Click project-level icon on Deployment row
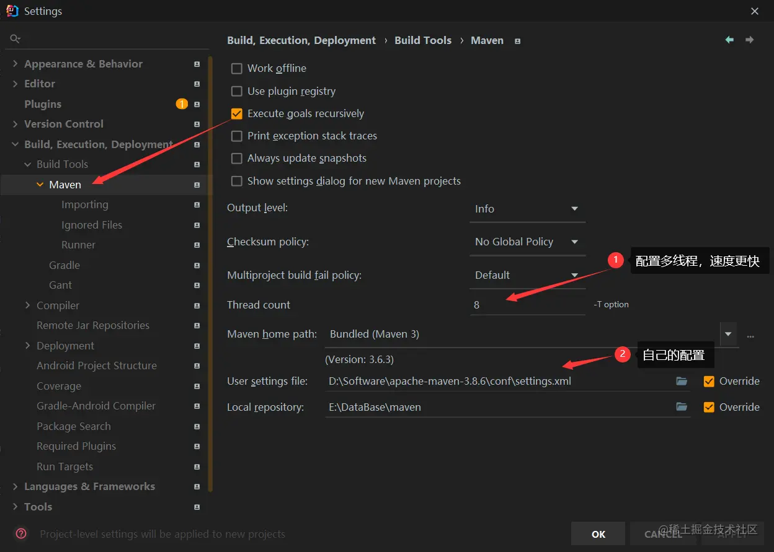This screenshot has width=774, height=552. 197,346
